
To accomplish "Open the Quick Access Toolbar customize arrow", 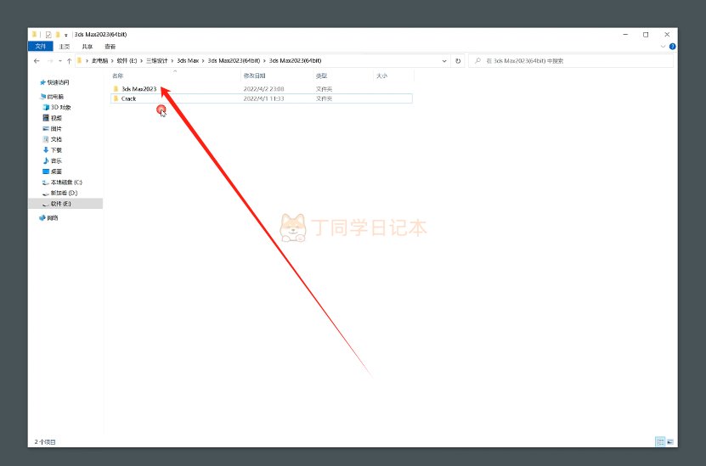I will (x=65, y=35).
